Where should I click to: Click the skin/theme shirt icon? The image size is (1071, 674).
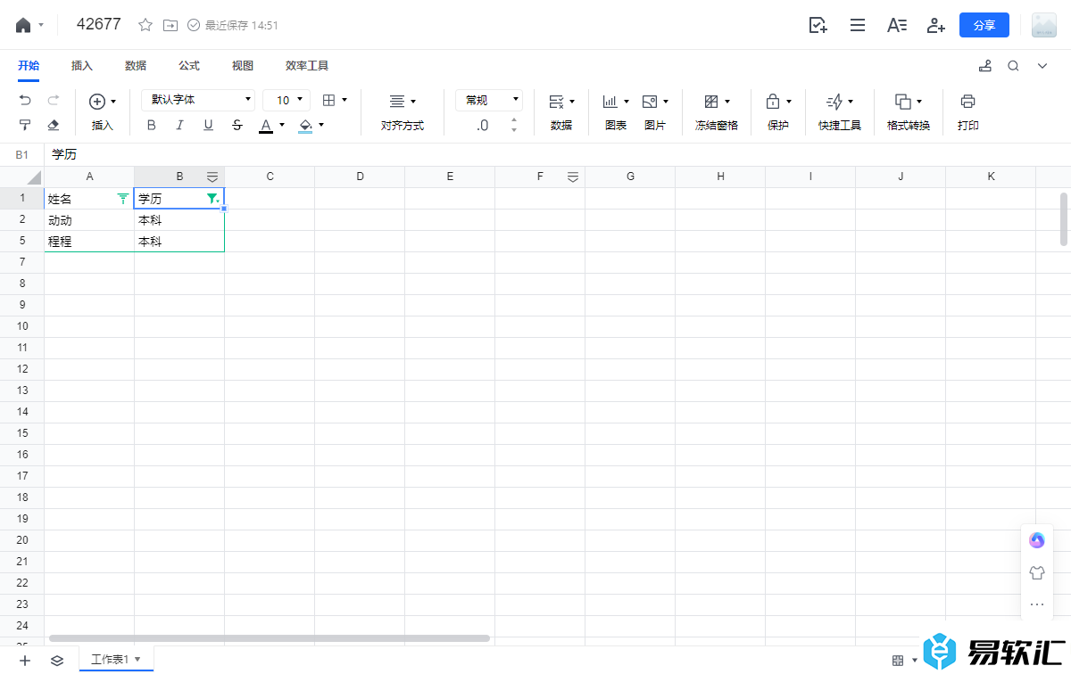tap(1036, 573)
